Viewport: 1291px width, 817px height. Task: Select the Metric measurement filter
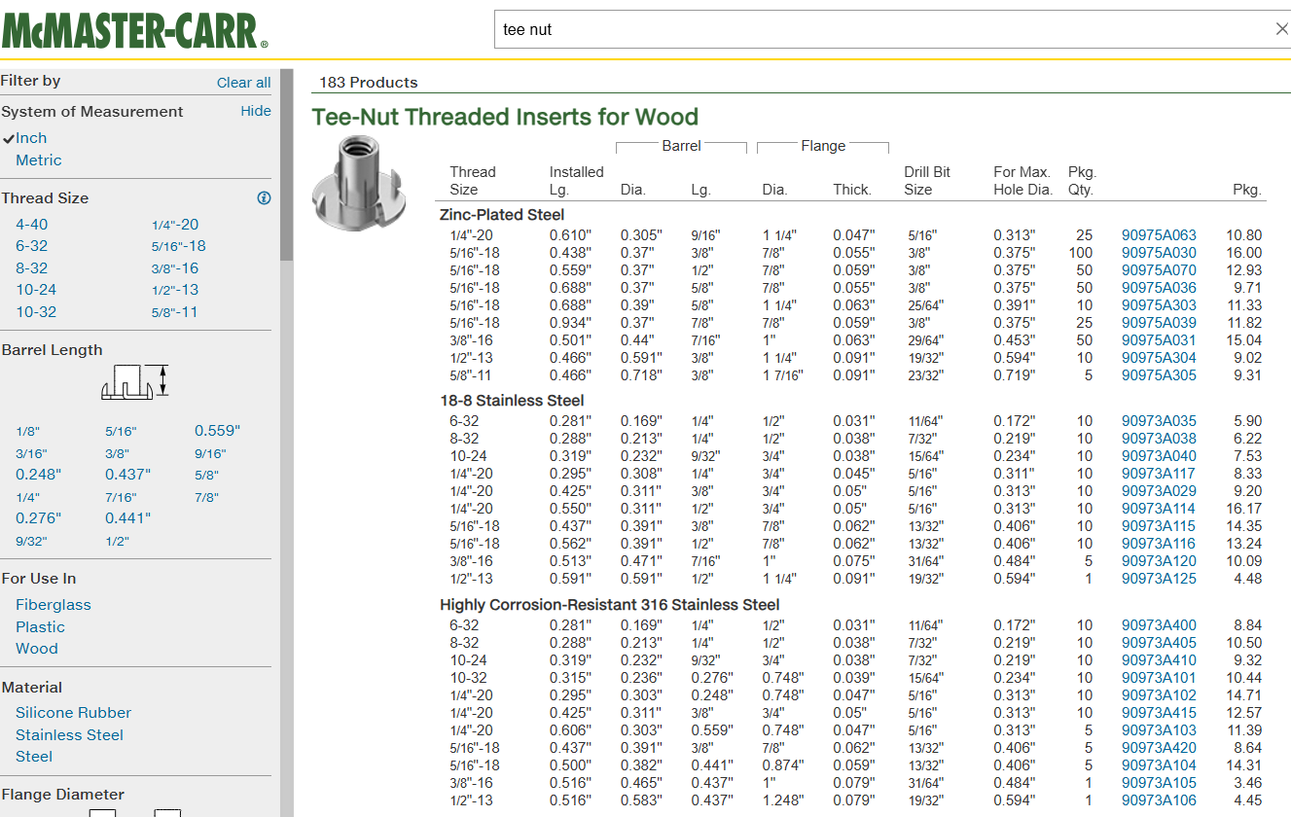(38, 160)
